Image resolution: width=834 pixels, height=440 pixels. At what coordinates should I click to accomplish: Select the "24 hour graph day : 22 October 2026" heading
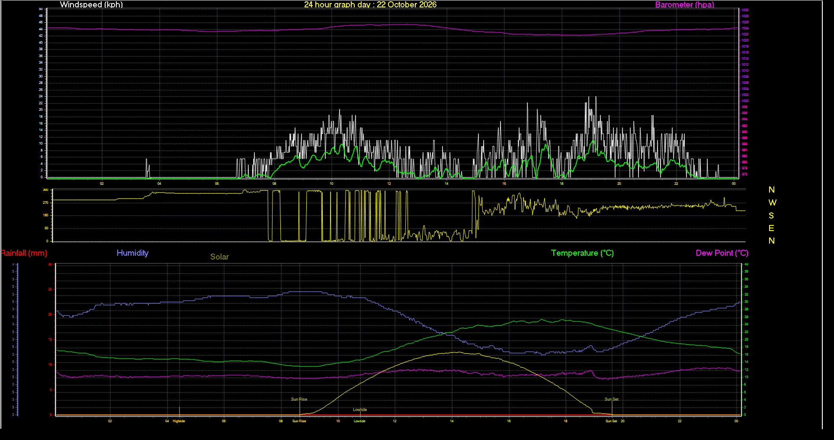(370, 5)
